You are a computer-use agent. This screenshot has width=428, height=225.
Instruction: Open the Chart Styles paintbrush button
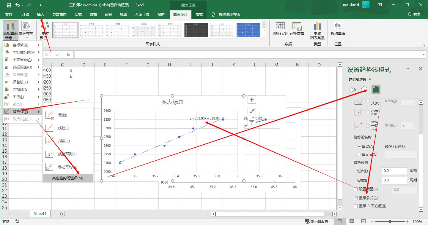(x=252, y=111)
